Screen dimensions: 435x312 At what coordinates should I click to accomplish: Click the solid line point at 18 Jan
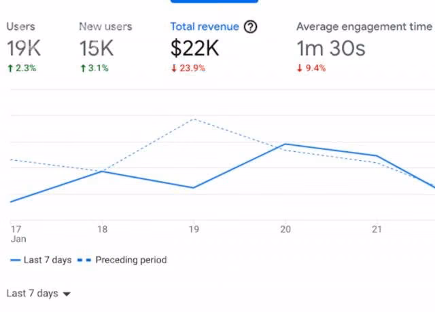102,172
